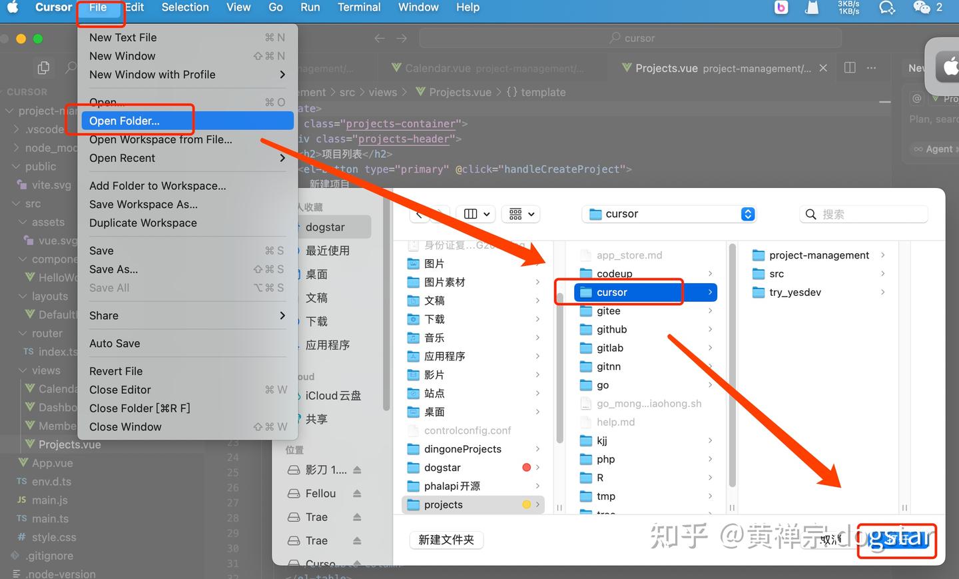Viewport: 959px width, 579px height.
Task: Switch to column view in the file dialog
Action: click(470, 214)
